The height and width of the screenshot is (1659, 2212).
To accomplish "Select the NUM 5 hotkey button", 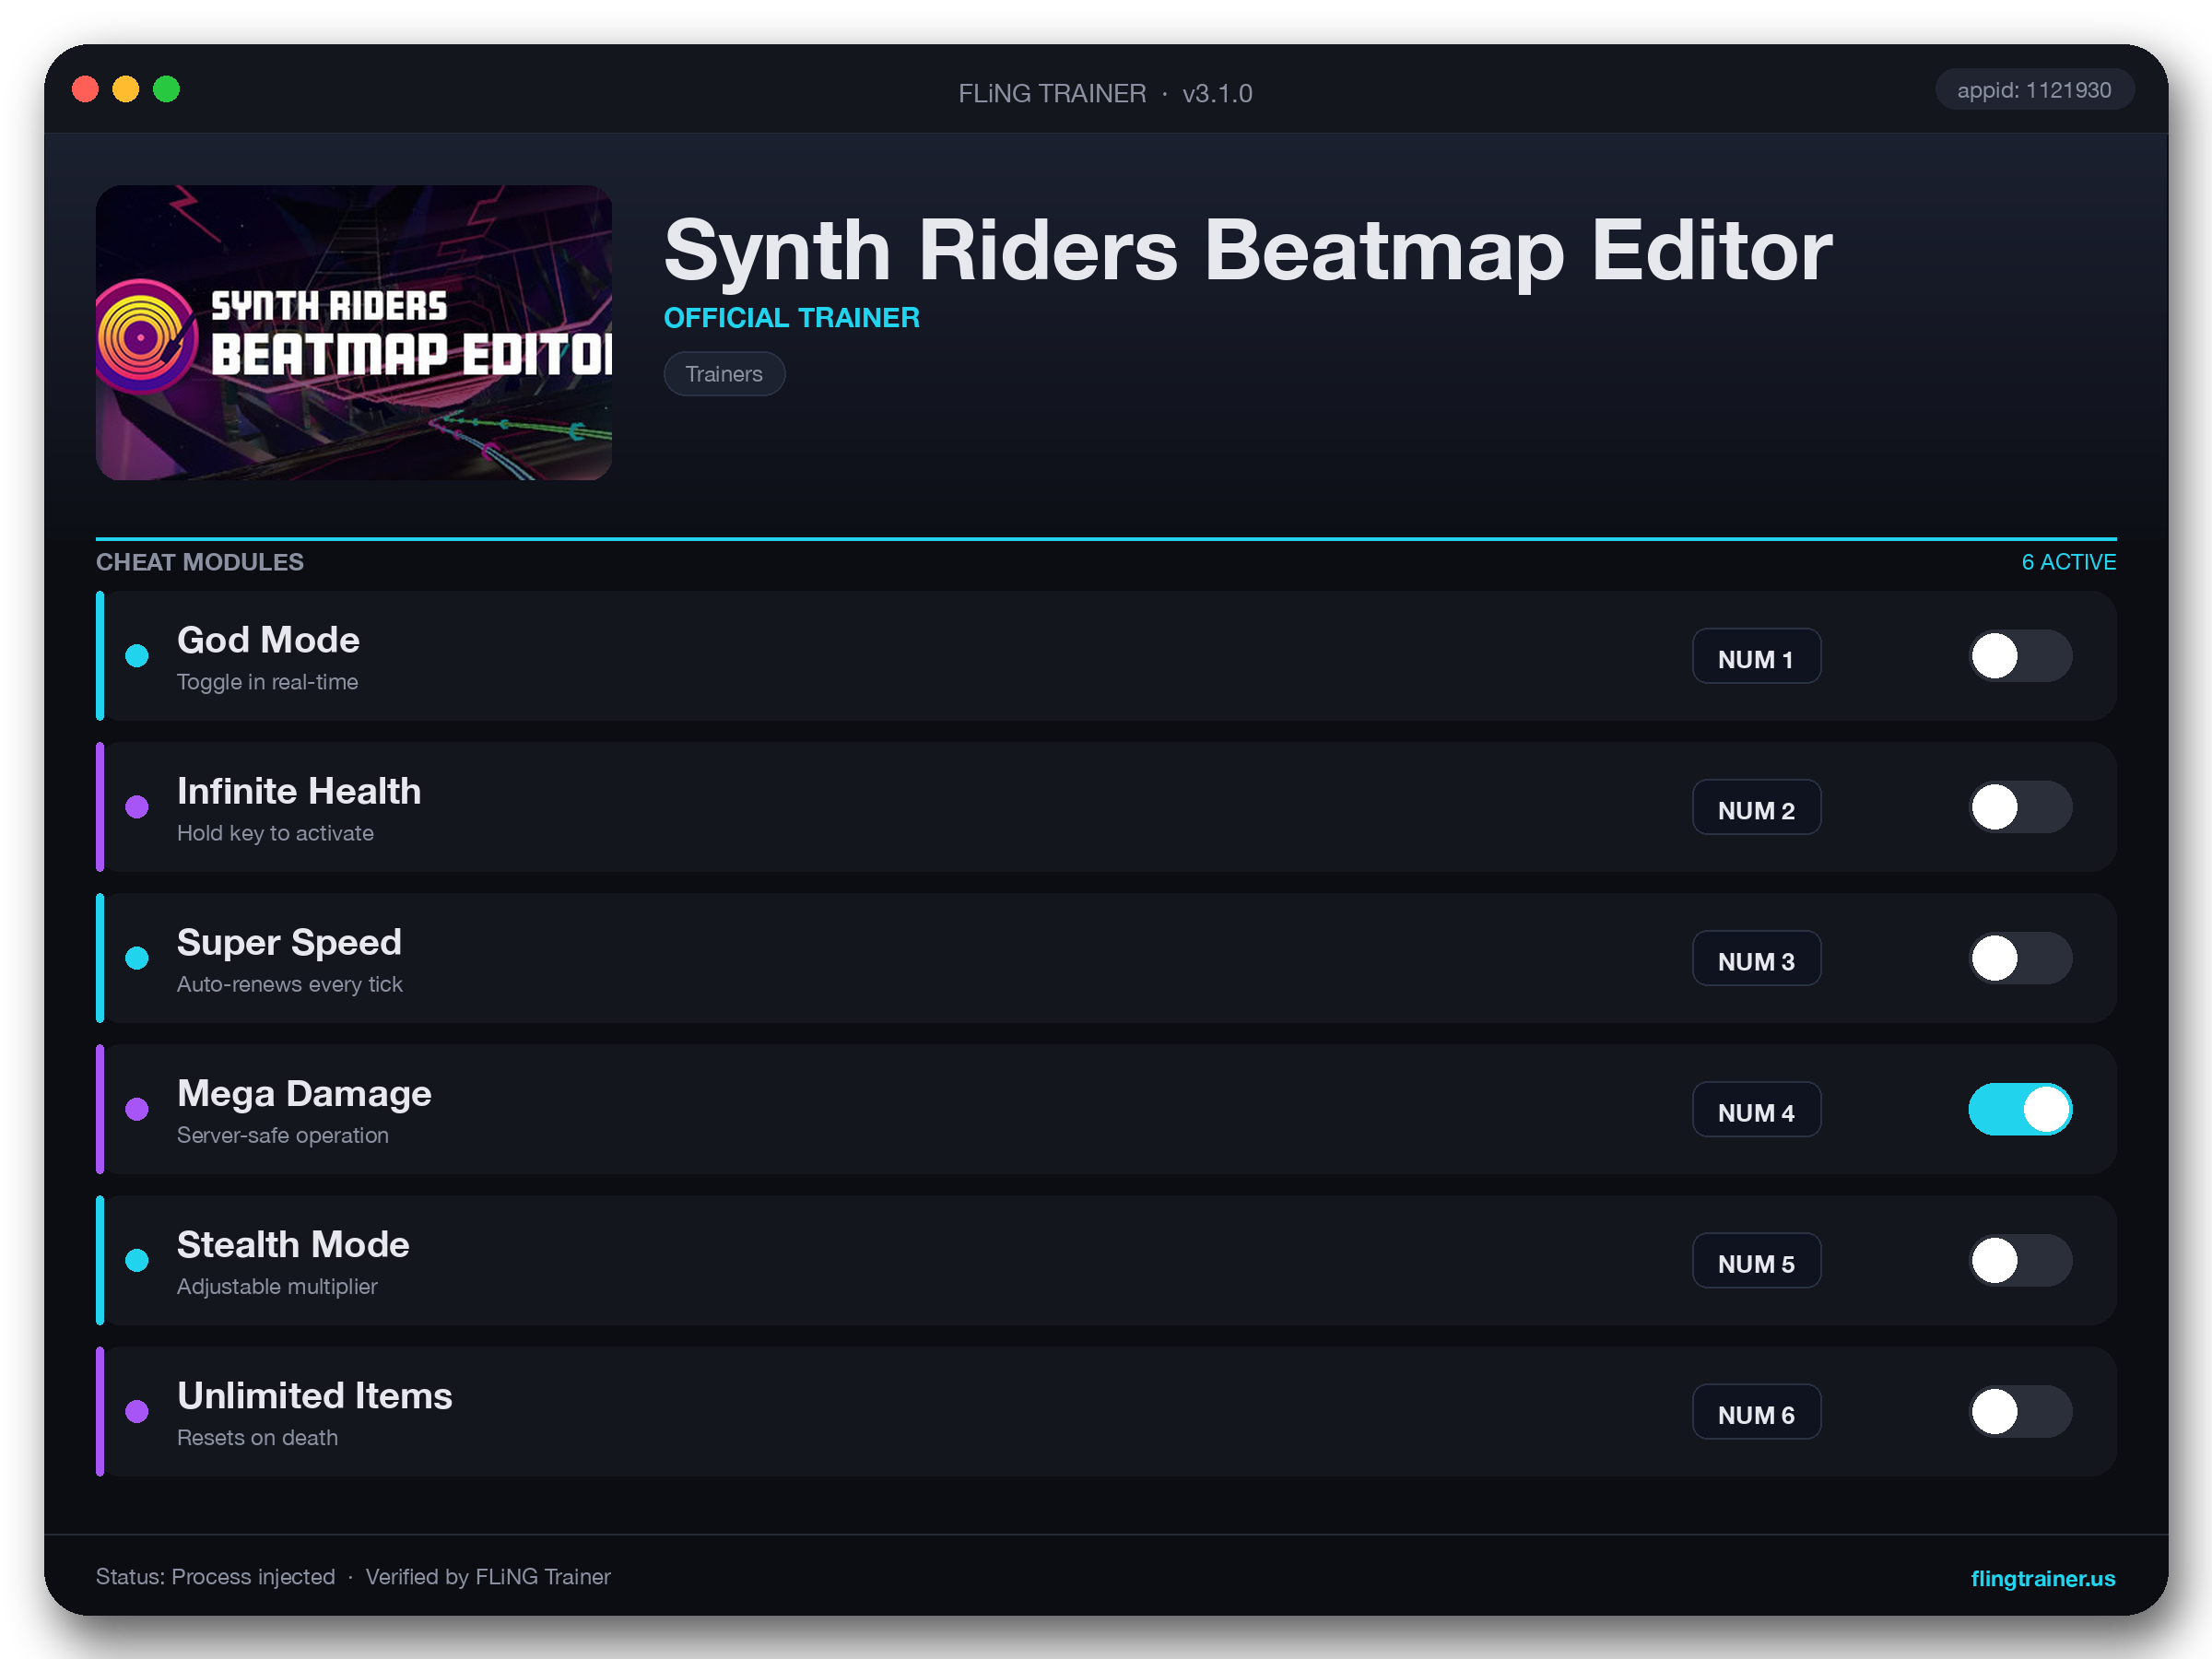I will (x=1756, y=1261).
